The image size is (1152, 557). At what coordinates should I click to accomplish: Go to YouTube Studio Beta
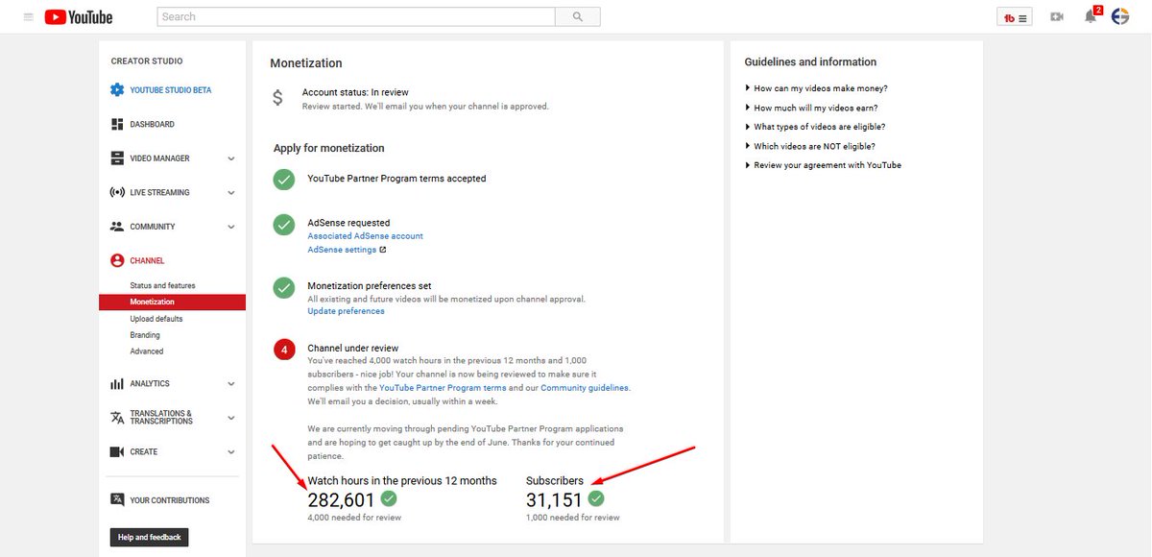coord(171,90)
